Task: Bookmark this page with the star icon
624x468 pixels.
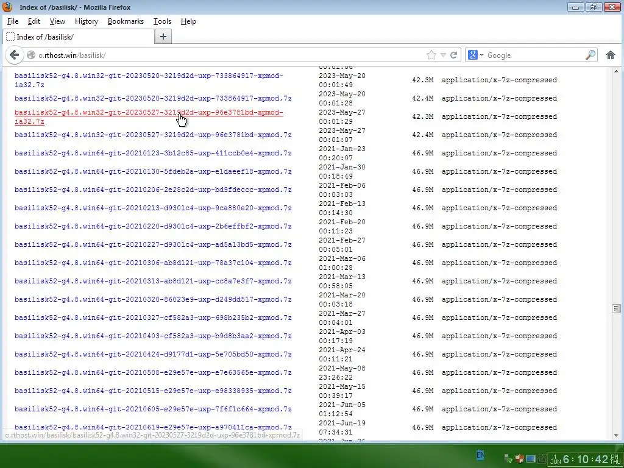Action: (x=431, y=55)
